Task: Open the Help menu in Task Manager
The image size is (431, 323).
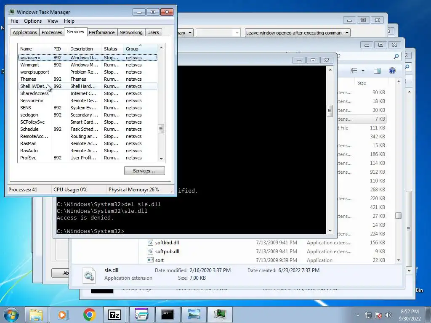Action: pos(69,21)
